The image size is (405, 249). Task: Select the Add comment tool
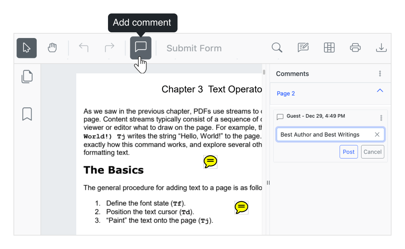pos(140,48)
